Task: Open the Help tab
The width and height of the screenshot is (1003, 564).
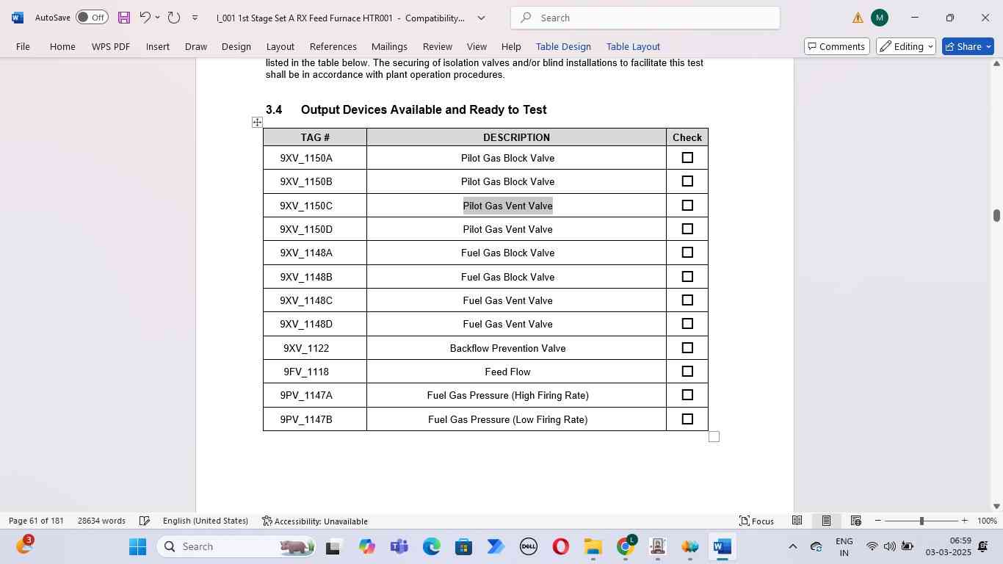Action: pyautogui.click(x=511, y=46)
